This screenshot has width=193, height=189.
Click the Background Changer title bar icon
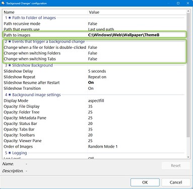point(3,3)
